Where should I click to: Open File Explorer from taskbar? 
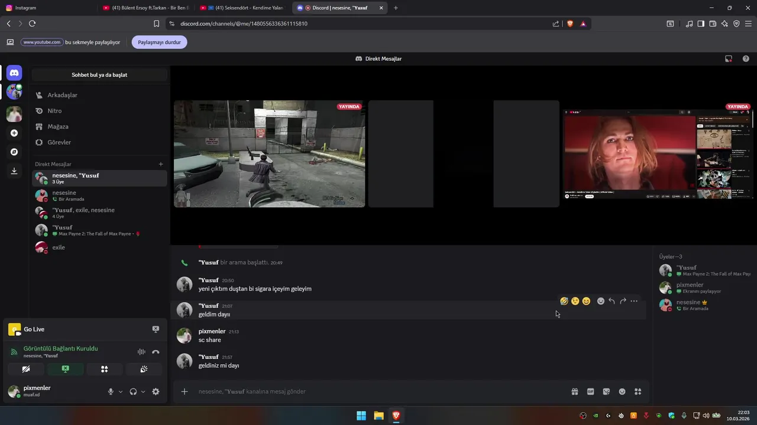pyautogui.click(x=378, y=416)
